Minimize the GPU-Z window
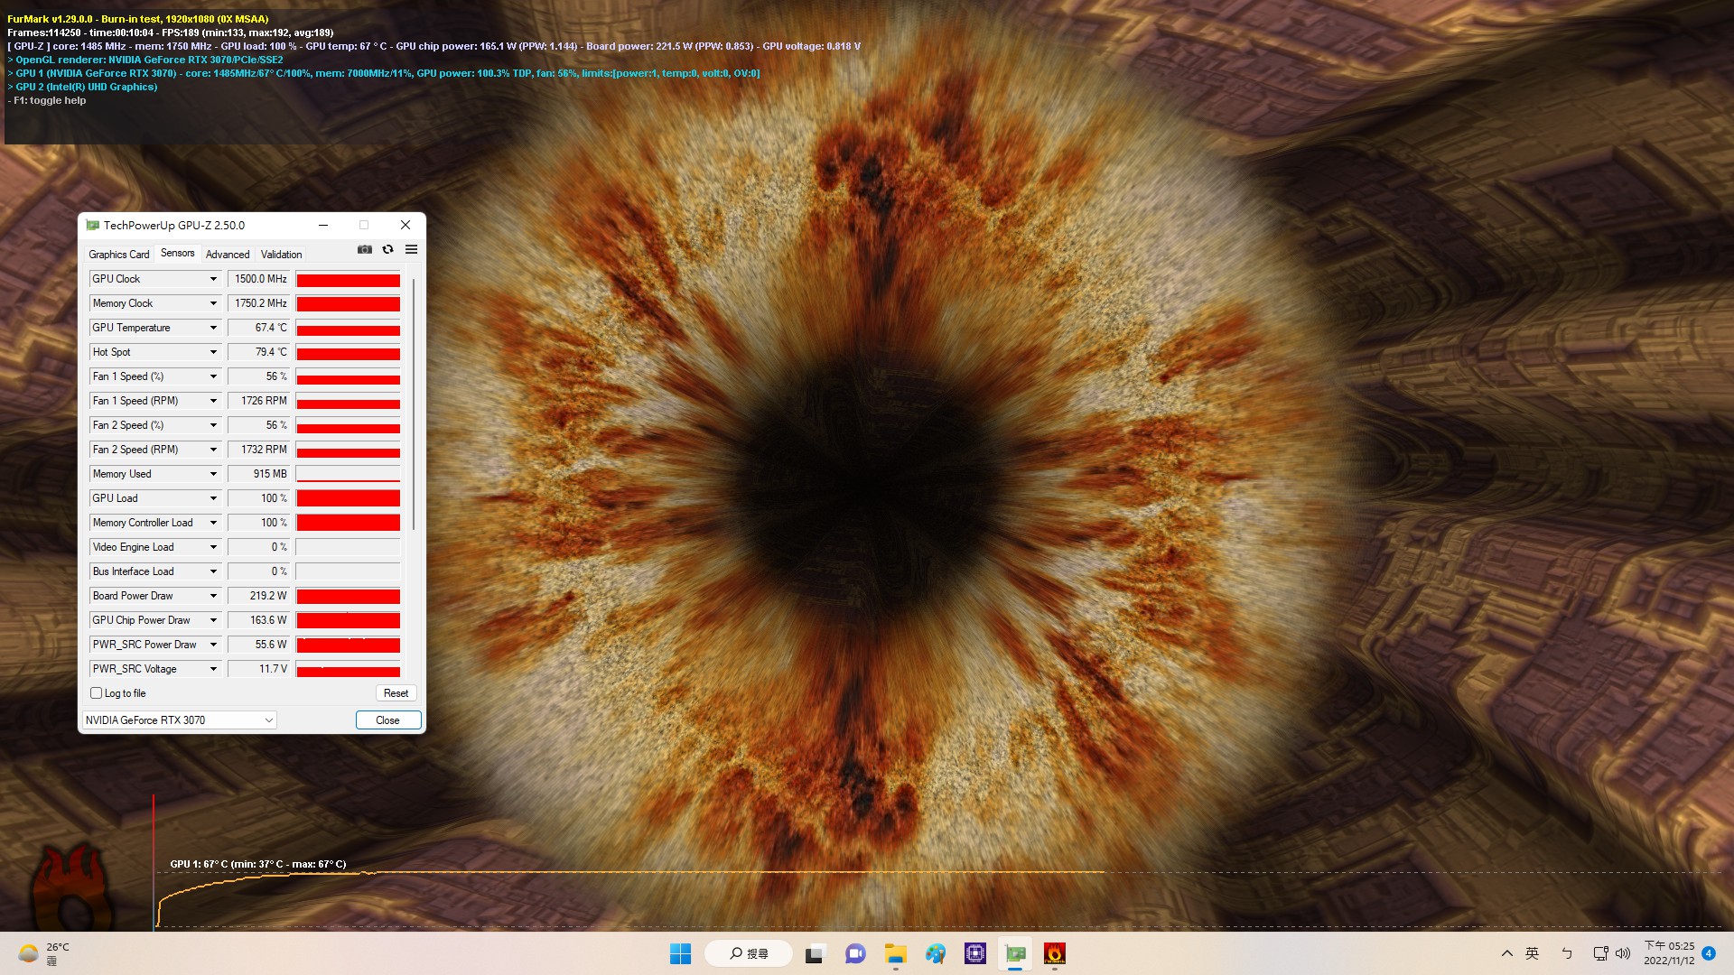1734x975 pixels. pyautogui.click(x=323, y=225)
